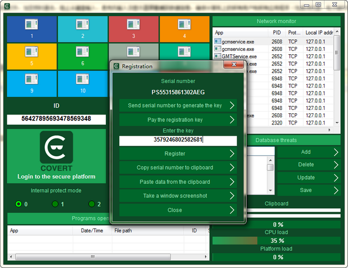The width and height of the screenshot is (348, 268).
Task: Click Copy serial number to clipboard
Action: pyautogui.click(x=178, y=167)
